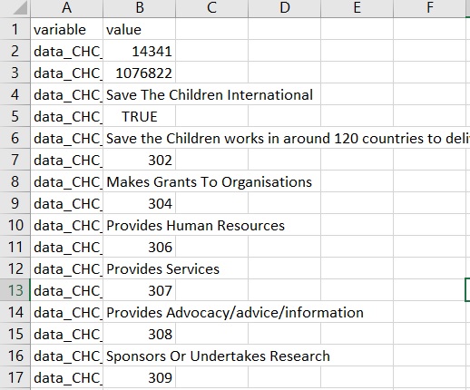Image resolution: width=470 pixels, height=390 pixels.
Task: Select row 13 header
Action: click(x=15, y=290)
